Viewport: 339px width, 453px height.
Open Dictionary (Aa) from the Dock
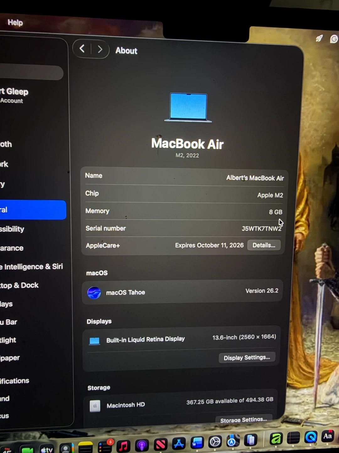[327, 436]
